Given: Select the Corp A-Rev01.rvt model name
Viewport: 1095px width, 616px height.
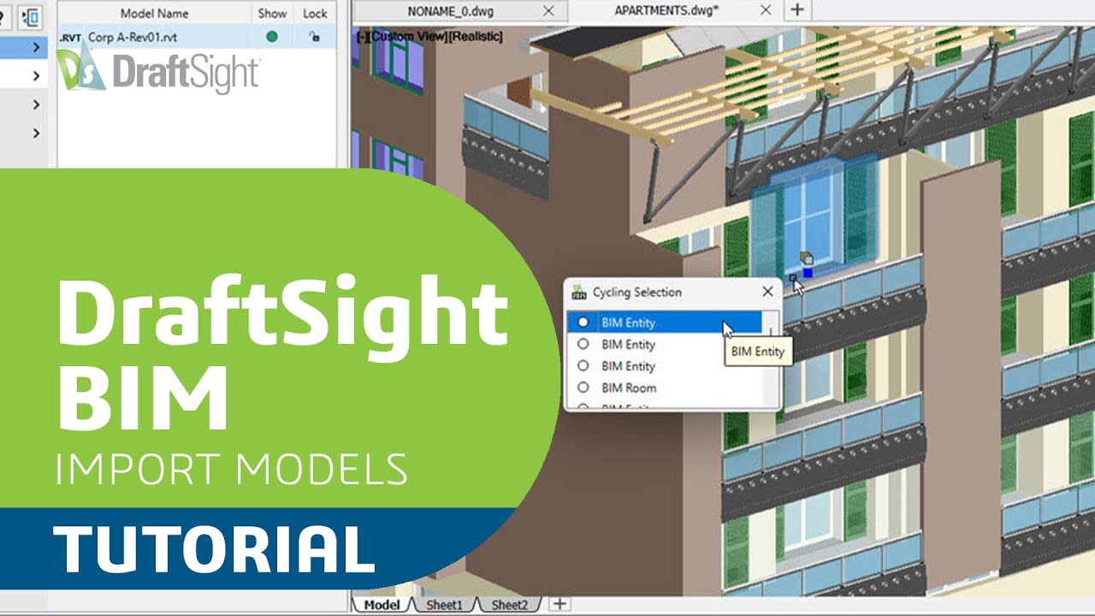Looking at the screenshot, I should (133, 38).
